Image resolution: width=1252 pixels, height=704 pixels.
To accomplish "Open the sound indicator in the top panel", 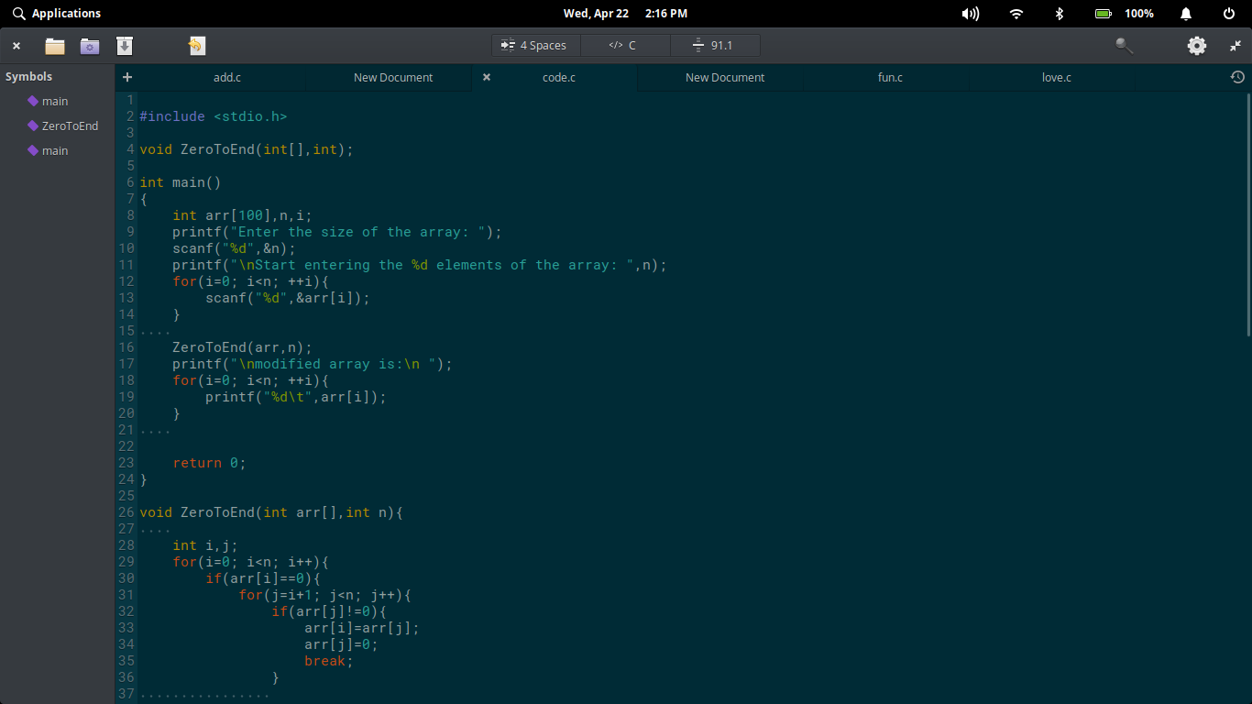I will [971, 14].
